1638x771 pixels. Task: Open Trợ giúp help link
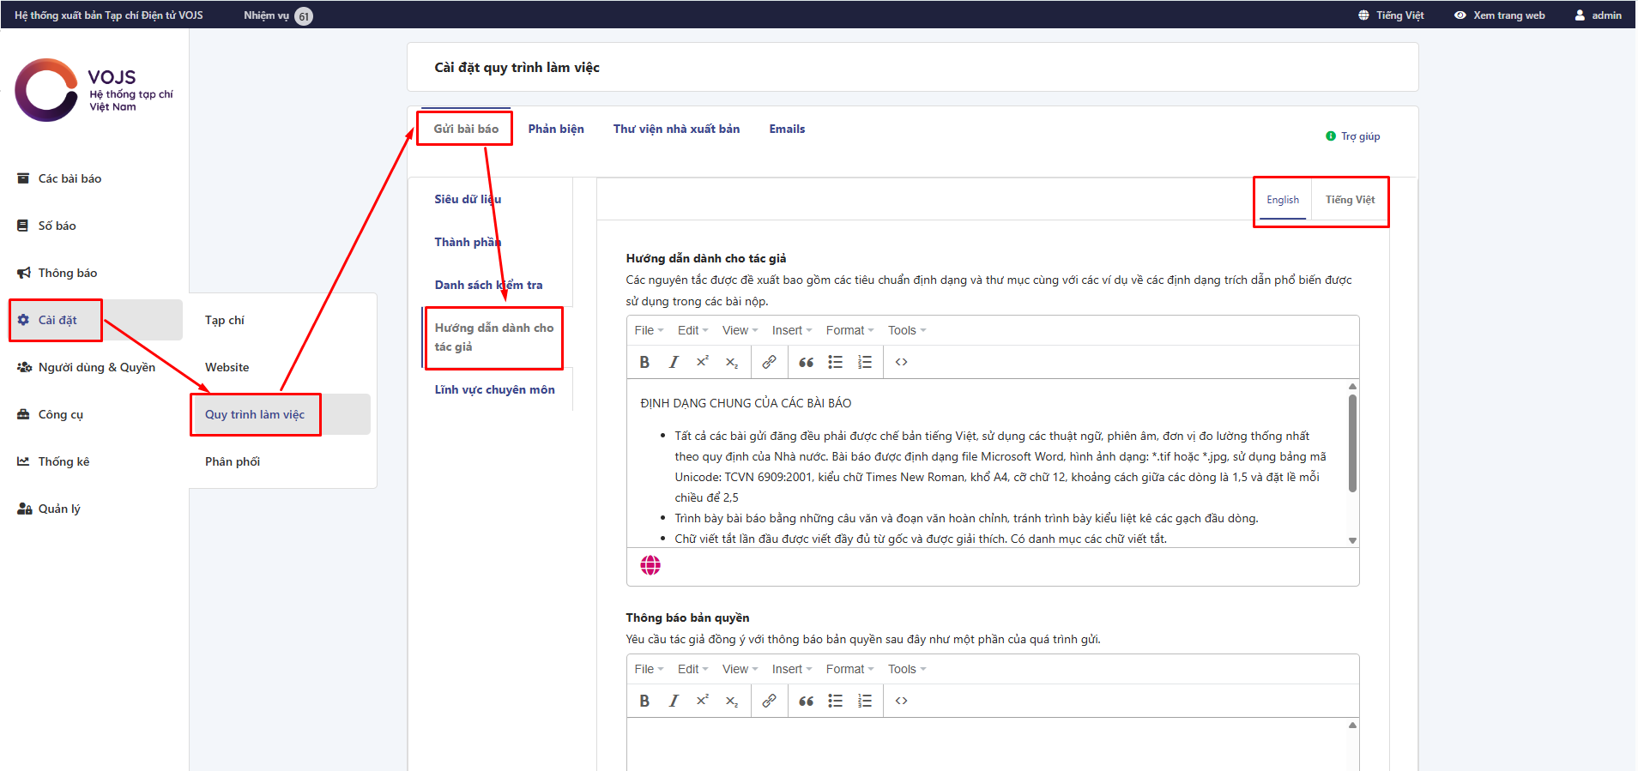(x=1359, y=136)
